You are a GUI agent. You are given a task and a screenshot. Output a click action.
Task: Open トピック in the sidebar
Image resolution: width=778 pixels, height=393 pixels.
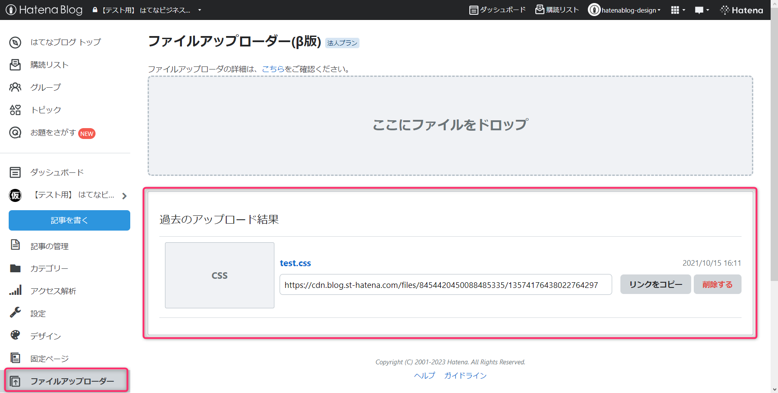point(46,110)
